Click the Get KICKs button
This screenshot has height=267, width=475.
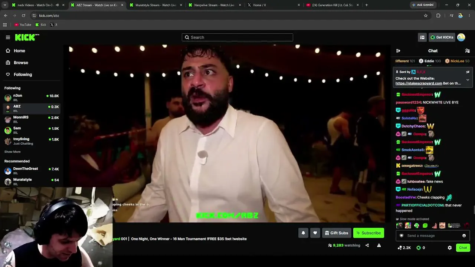[x=442, y=37]
